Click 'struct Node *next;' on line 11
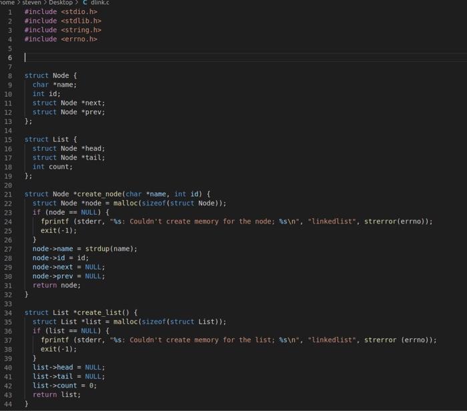Viewport: 467px width, 411px height. [69, 103]
